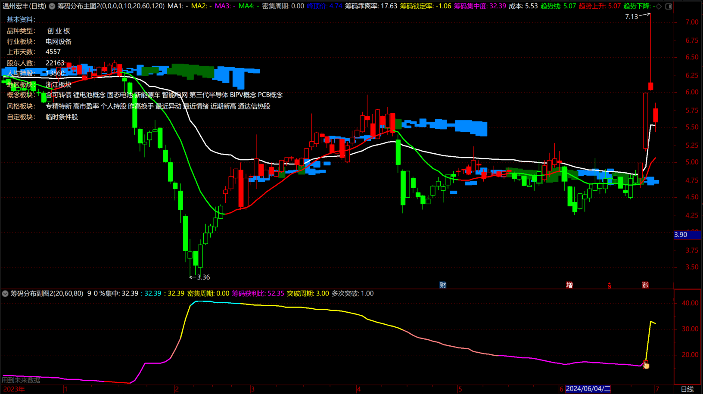Screen dimensions: 703x394
Task: Click the 趋势上升: 5.07 value
Action: pos(600,6)
